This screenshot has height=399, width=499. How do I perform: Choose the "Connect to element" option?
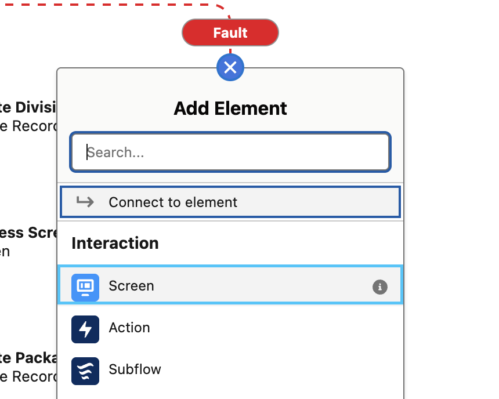[173, 202]
